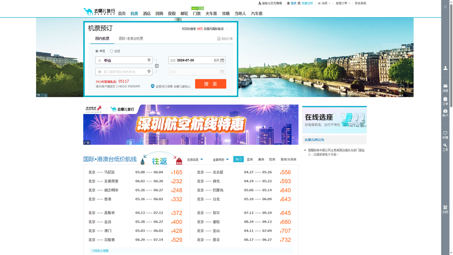Click 北京 to 香港 ¥332 route
This screenshot has width=453, height=255.
(x=135, y=199)
